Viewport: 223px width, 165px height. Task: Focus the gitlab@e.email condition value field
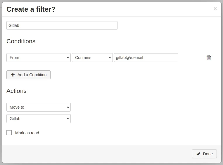[146, 58]
